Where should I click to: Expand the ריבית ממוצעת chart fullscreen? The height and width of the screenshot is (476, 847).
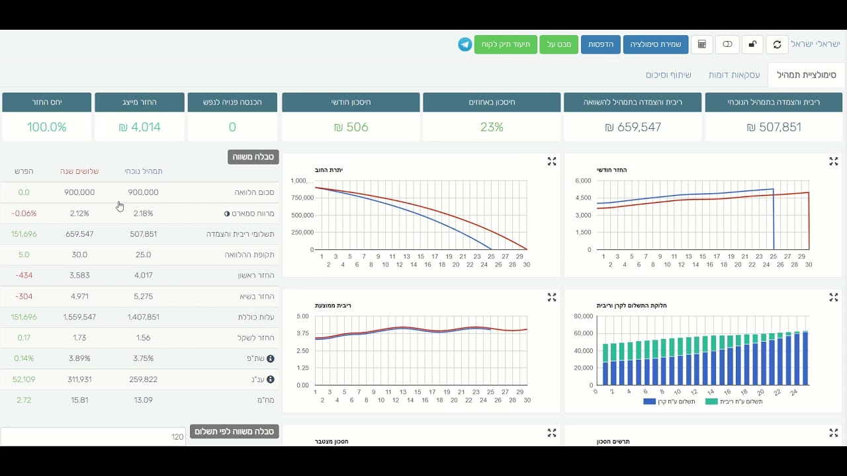click(552, 297)
